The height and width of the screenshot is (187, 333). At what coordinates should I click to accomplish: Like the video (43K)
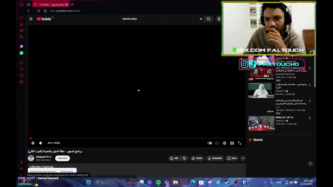[x=174, y=158]
